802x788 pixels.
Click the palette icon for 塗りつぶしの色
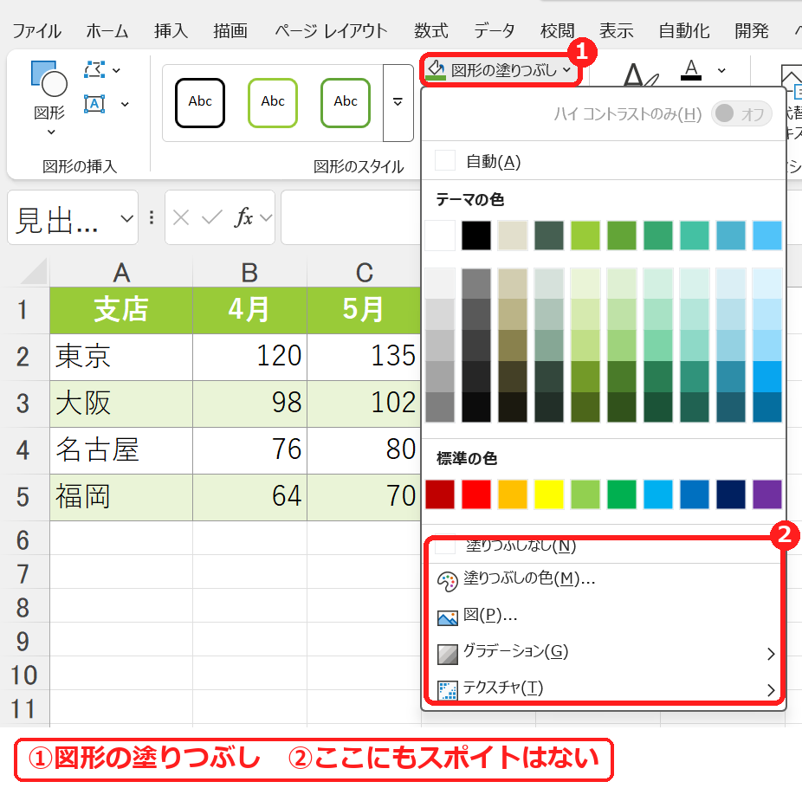pos(447,581)
